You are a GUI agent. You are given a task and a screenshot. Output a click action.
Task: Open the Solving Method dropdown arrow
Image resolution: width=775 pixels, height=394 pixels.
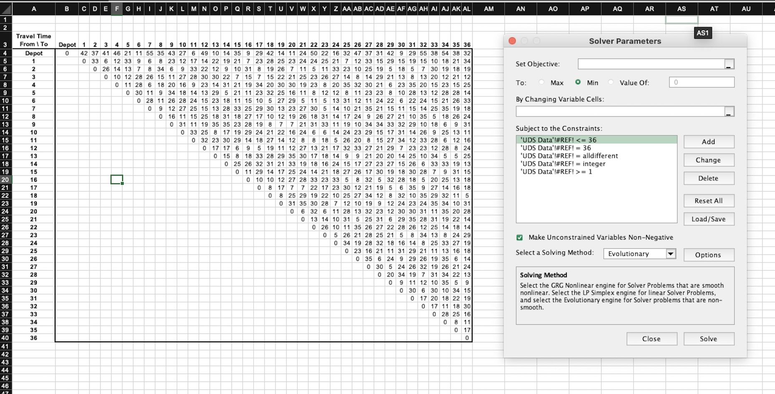pyautogui.click(x=671, y=253)
